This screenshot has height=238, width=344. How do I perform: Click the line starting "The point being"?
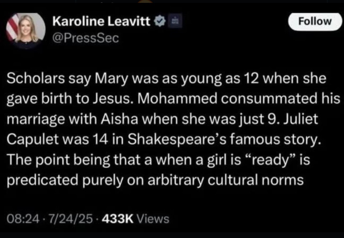(158, 160)
